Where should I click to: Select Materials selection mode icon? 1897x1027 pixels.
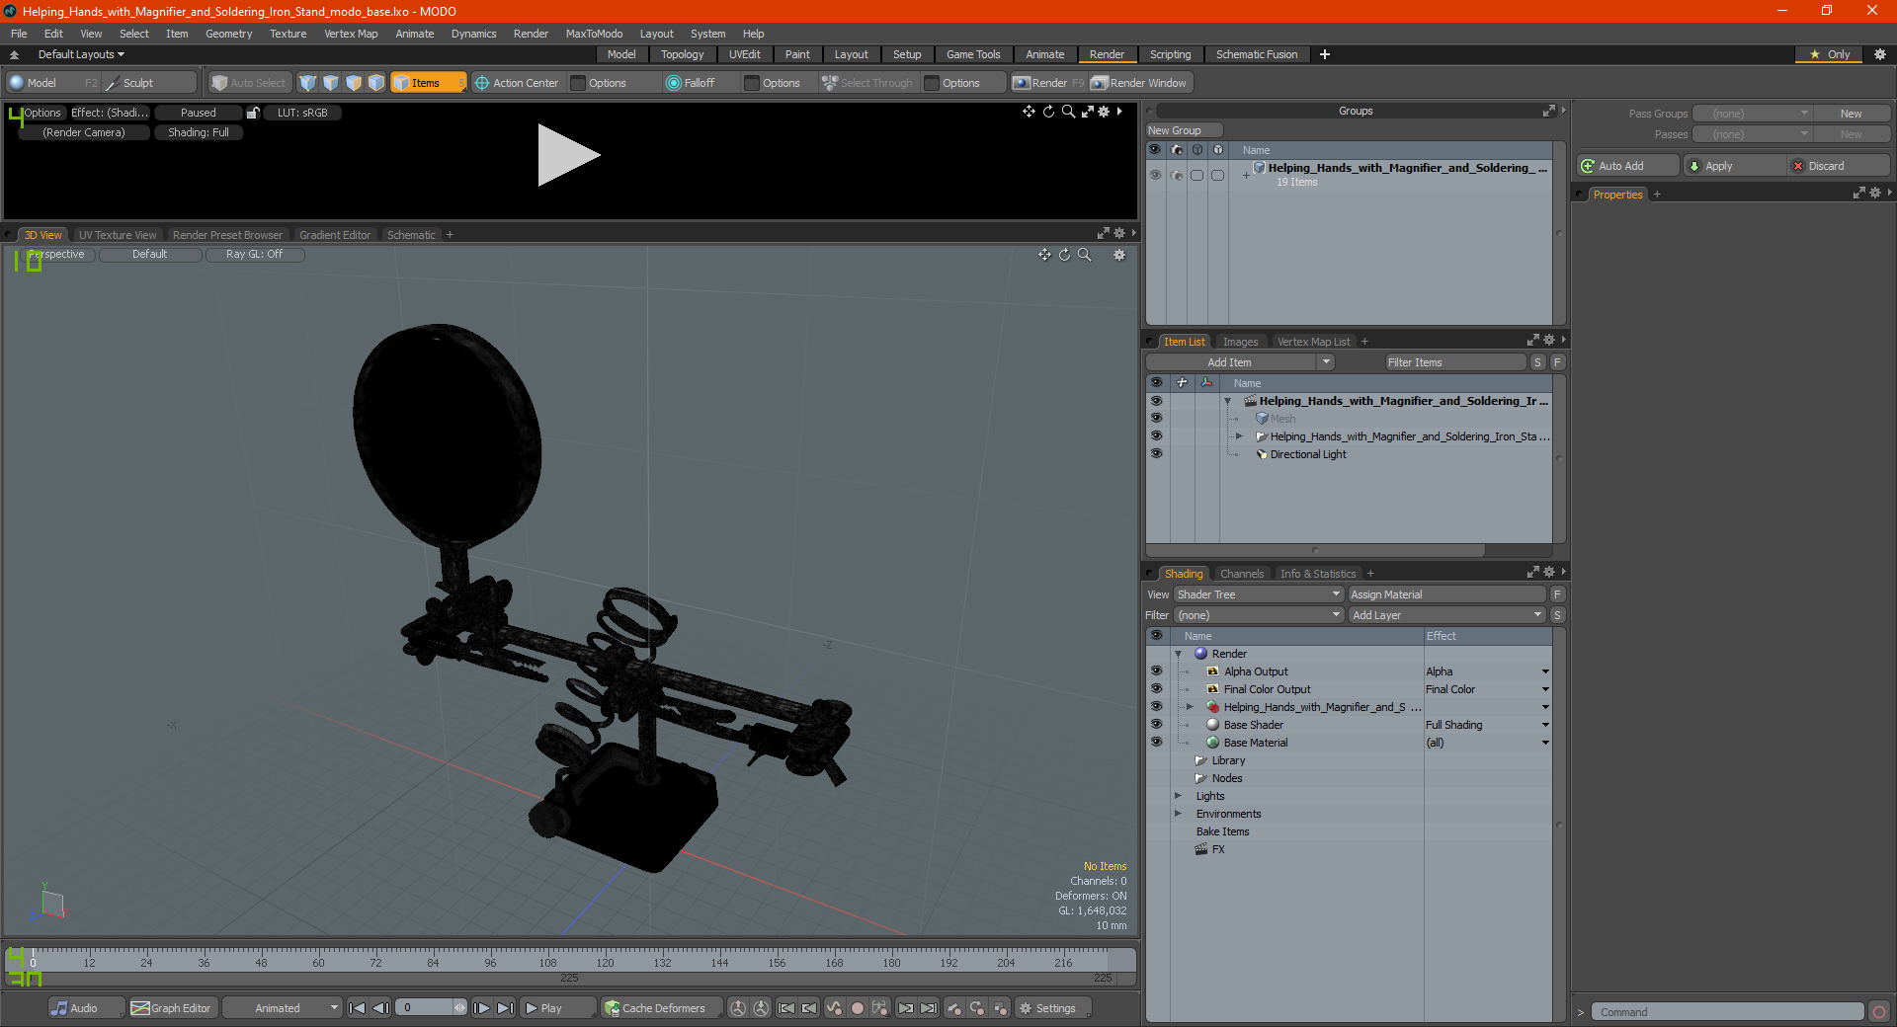(376, 83)
